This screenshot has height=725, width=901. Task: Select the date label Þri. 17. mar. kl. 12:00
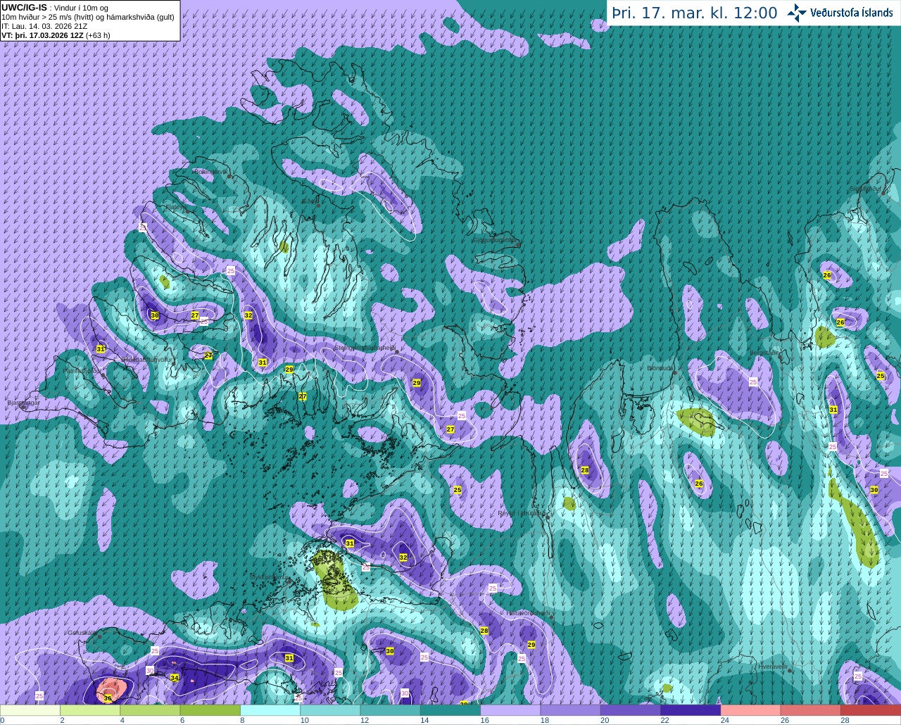[x=695, y=13]
